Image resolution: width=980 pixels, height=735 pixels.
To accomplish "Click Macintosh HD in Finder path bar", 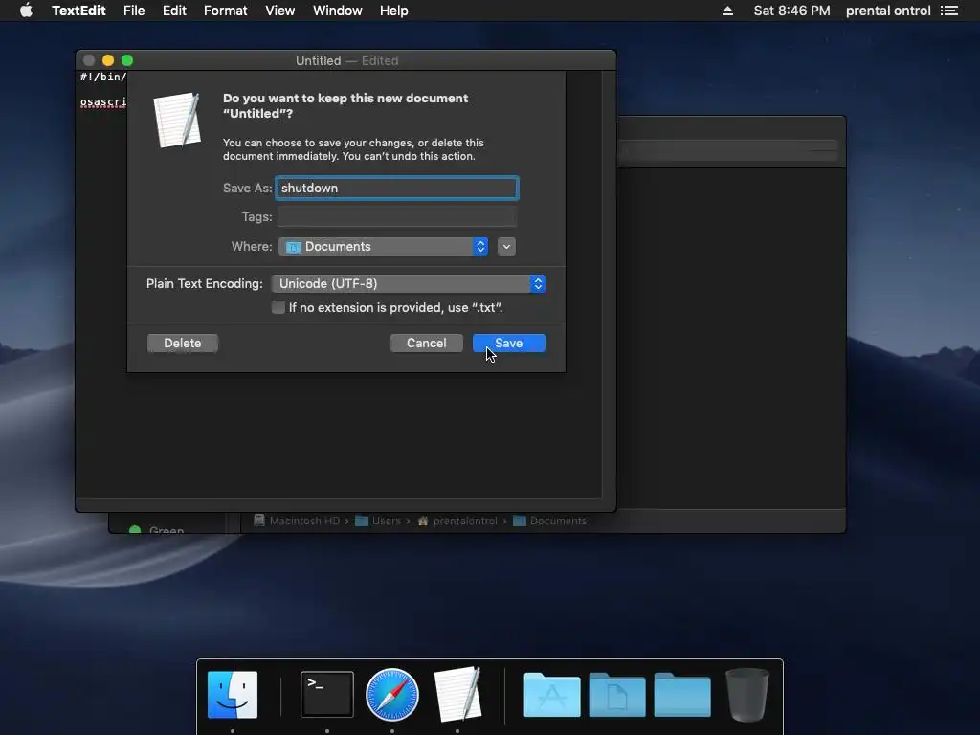I will (297, 521).
